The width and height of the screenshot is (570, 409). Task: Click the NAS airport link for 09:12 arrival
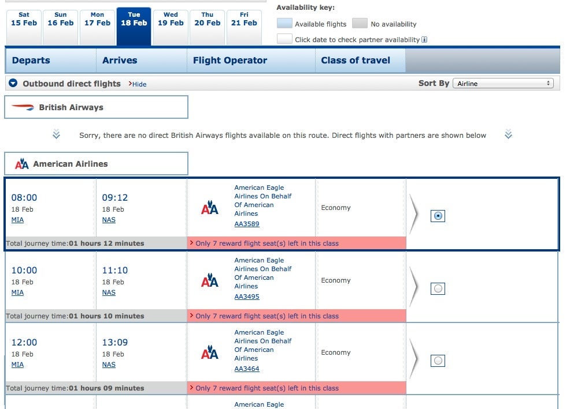[x=109, y=220]
